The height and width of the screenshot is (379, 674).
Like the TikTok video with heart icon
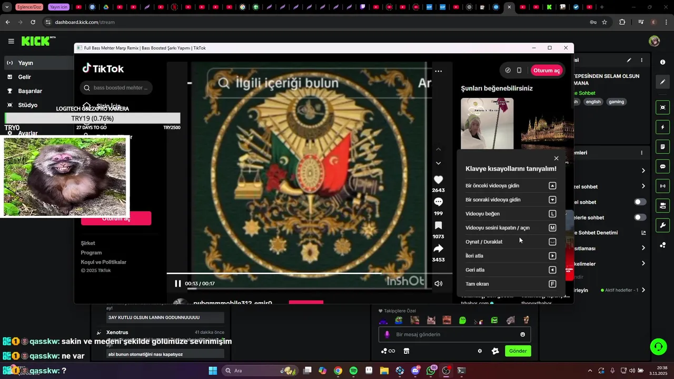(438, 180)
